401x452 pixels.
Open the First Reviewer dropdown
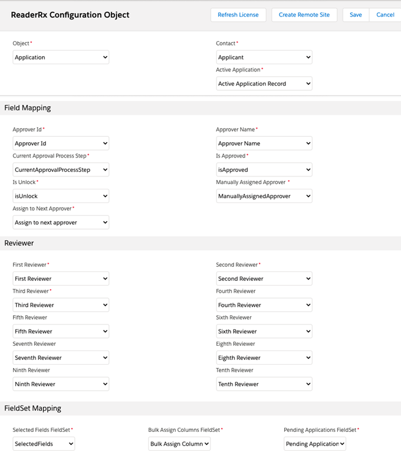(x=61, y=279)
